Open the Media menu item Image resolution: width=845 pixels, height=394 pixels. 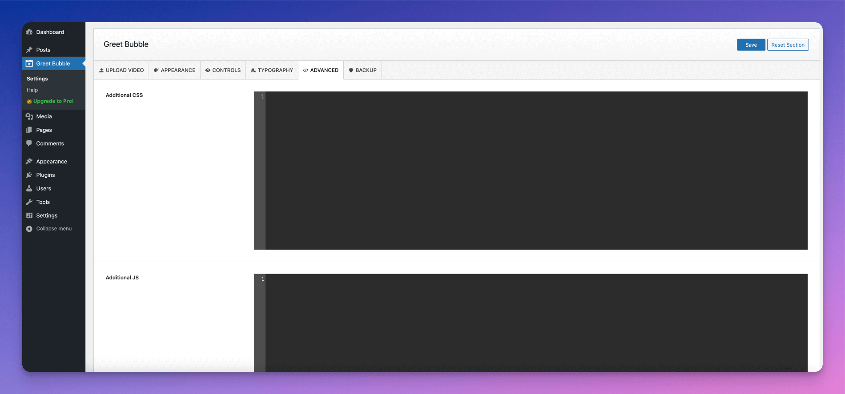coord(54,116)
